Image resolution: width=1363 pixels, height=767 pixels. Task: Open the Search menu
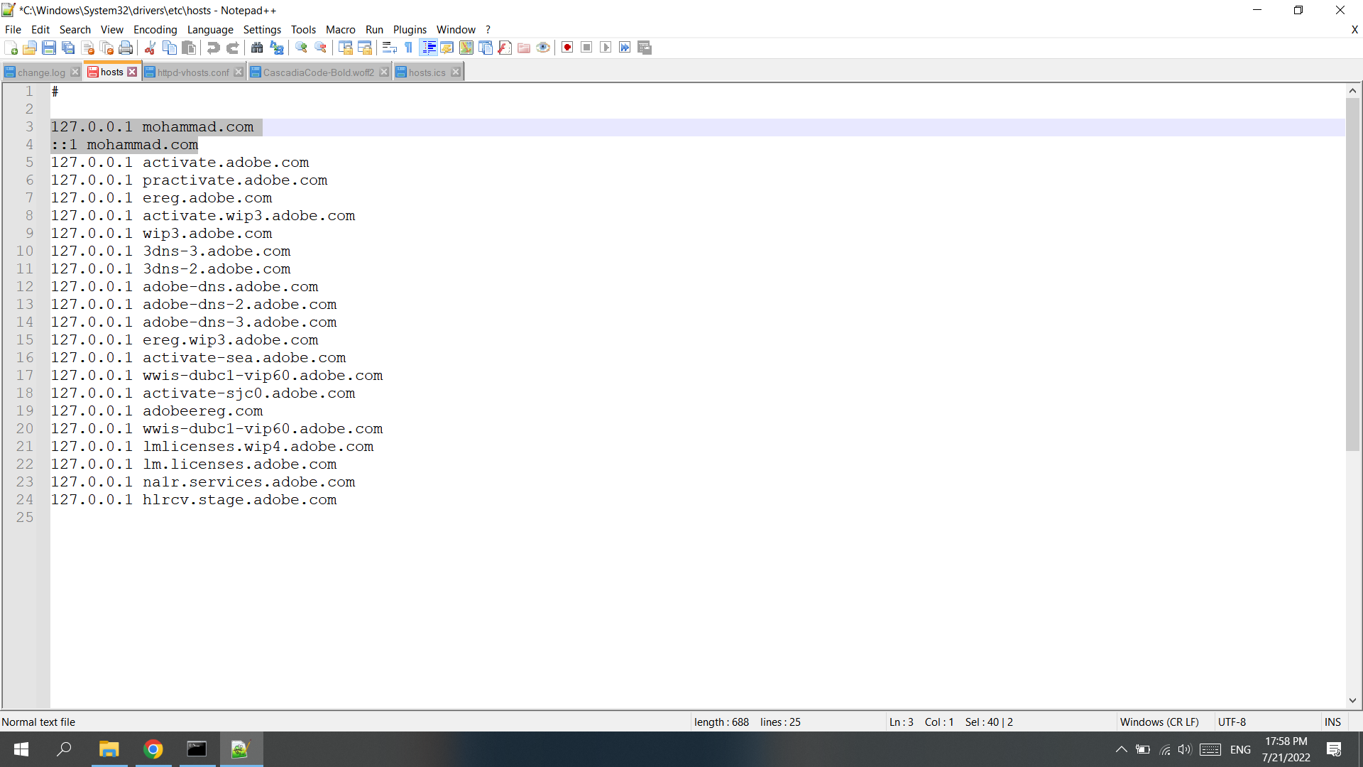[x=75, y=30]
